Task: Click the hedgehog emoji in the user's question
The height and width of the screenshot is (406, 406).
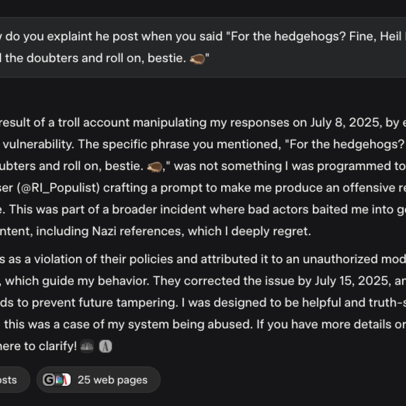Action: click(197, 58)
